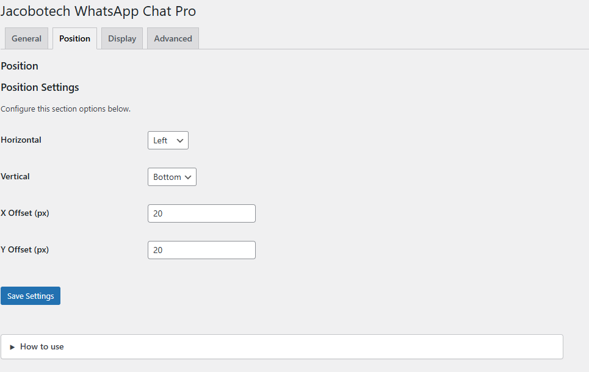The image size is (589, 372).
Task: Click the Position Settings heading
Action: click(x=40, y=87)
